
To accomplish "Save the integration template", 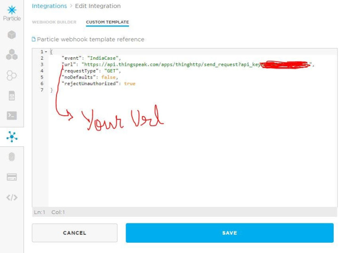I will [230, 233].
